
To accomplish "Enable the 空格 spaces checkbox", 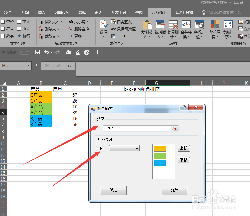I will (x=7, y=22).
